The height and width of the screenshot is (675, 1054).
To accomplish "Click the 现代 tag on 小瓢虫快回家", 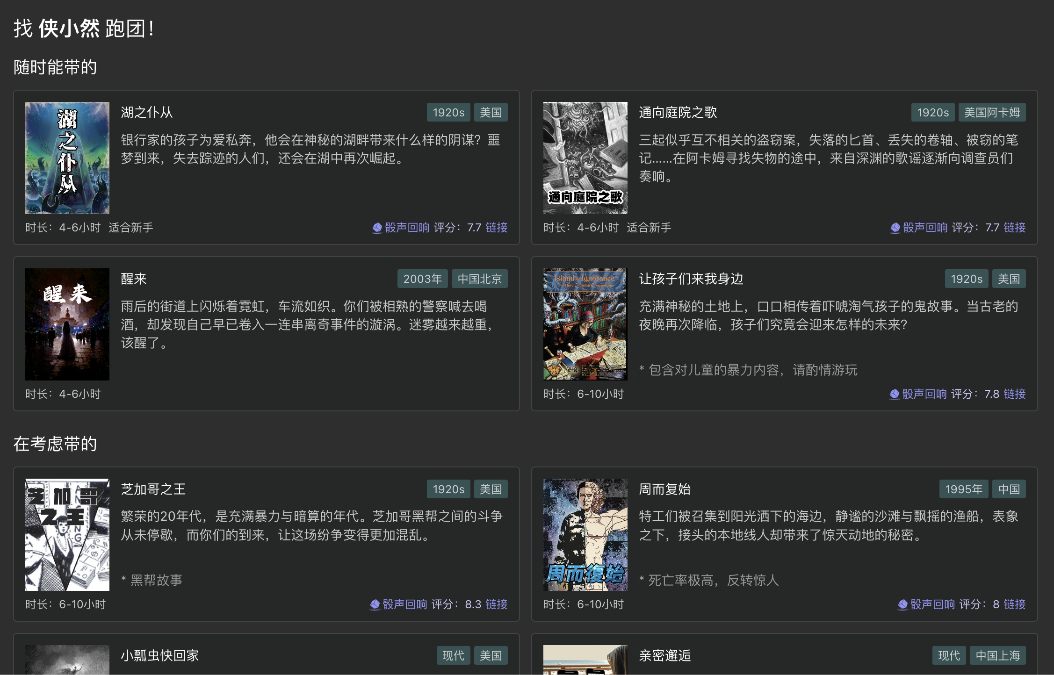I will pos(453,655).
